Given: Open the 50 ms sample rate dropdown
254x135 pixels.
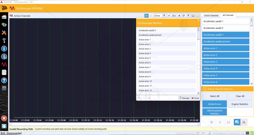Looking at the screenshot, I should coord(164,16).
